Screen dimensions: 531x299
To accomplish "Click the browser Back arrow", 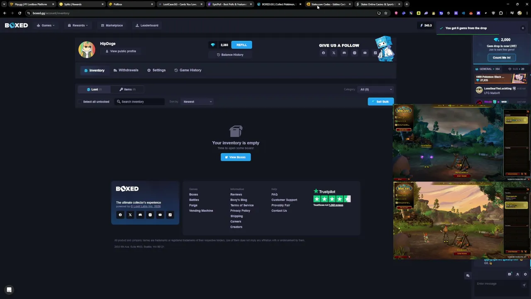I will (5, 13).
